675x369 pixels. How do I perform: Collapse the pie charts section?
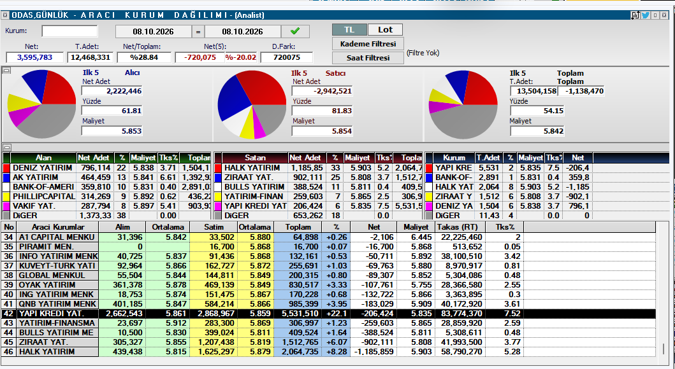pos(6,71)
